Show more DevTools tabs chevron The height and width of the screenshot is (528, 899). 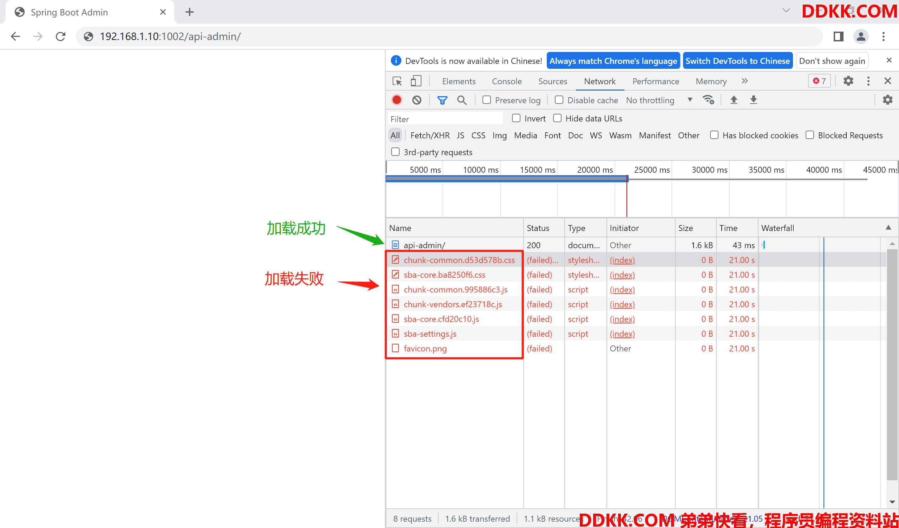744,81
